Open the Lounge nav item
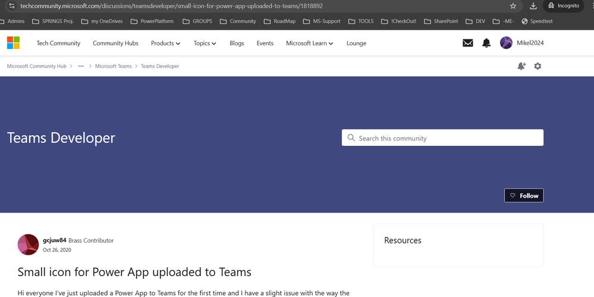Image resolution: width=594 pixels, height=297 pixels. coord(356,43)
